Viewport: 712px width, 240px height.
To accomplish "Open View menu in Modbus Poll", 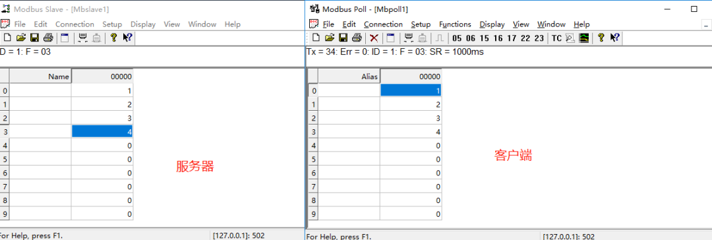I will 521,24.
